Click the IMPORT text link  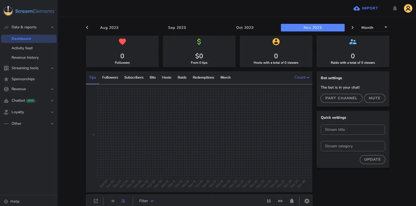point(370,8)
